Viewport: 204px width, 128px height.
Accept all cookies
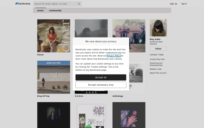(101, 77)
